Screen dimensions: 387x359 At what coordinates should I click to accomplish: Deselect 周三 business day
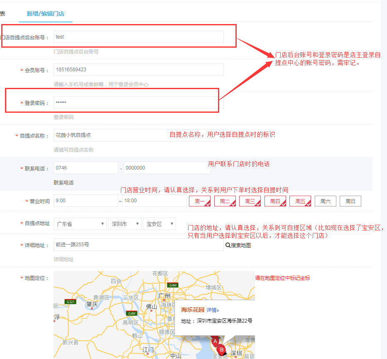pos(250,201)
